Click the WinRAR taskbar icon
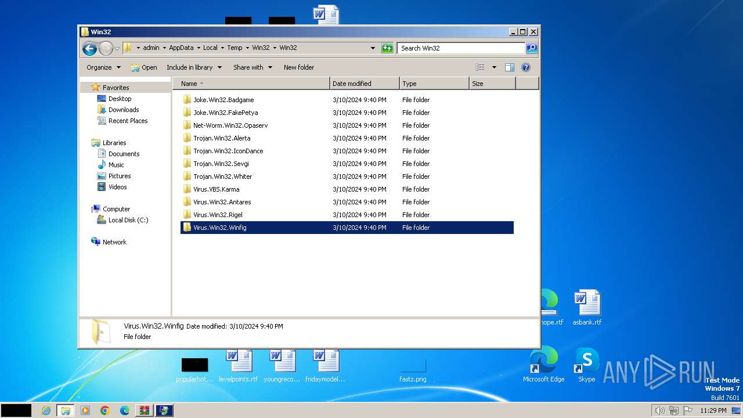743x418 pixels. pyautogui.click(x=144, y=410)
